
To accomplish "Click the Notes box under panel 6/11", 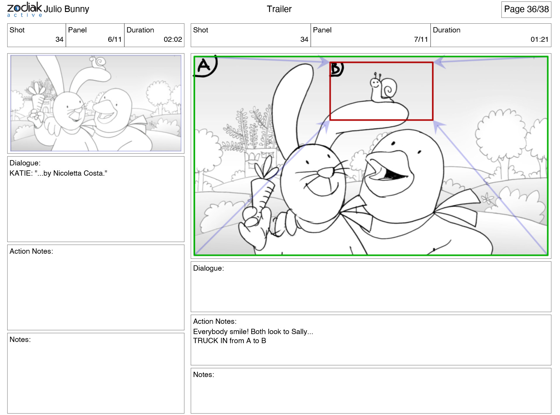I will [96, 373].
